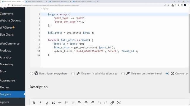The height and width of the screenshot is (106, 190).
Task: Click line number 9 in gutter
Action: coord(39,44)
